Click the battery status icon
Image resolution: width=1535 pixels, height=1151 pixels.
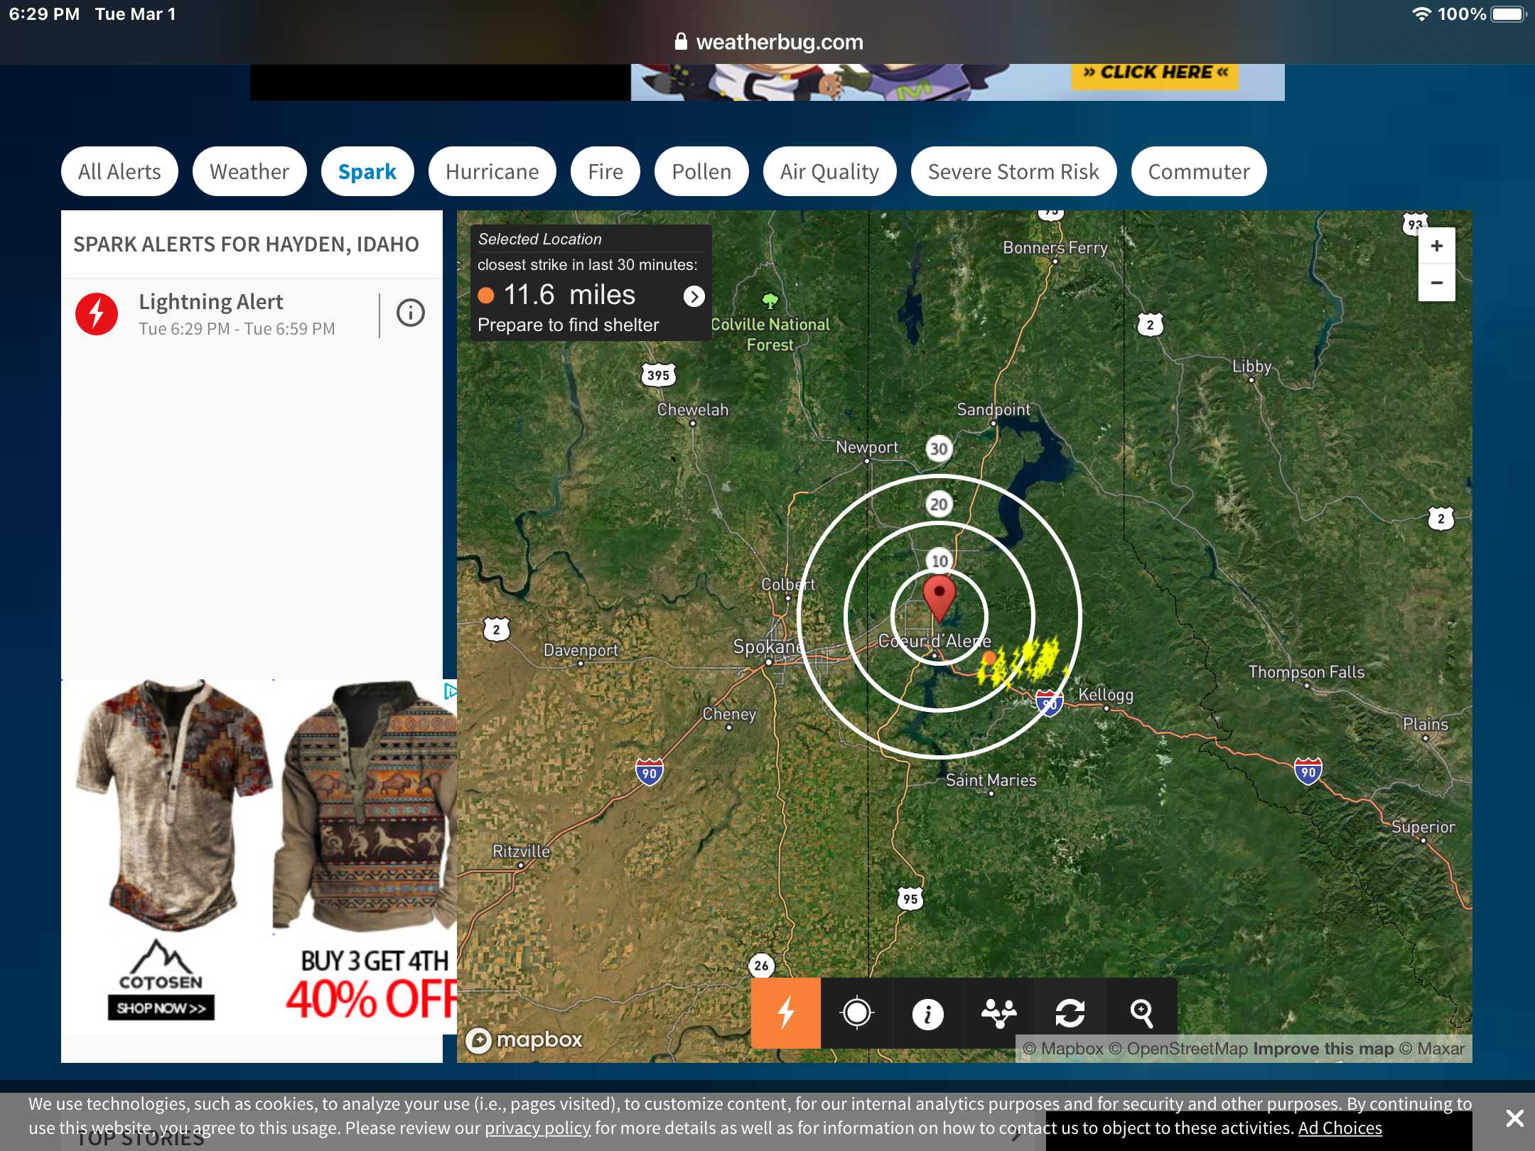pos(1509,14)
